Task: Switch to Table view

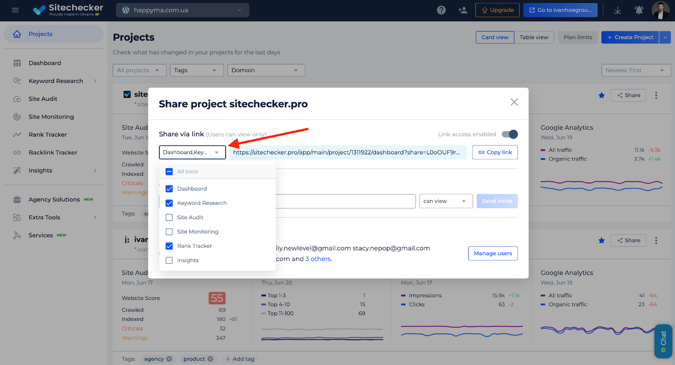Action: pos(534,38)
